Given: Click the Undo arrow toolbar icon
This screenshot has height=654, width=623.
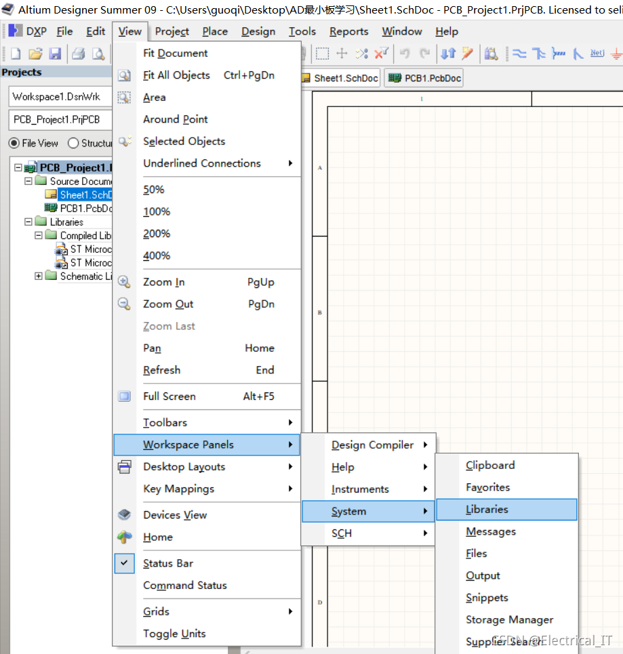Looking at the screenshot, I should [404, 54].
